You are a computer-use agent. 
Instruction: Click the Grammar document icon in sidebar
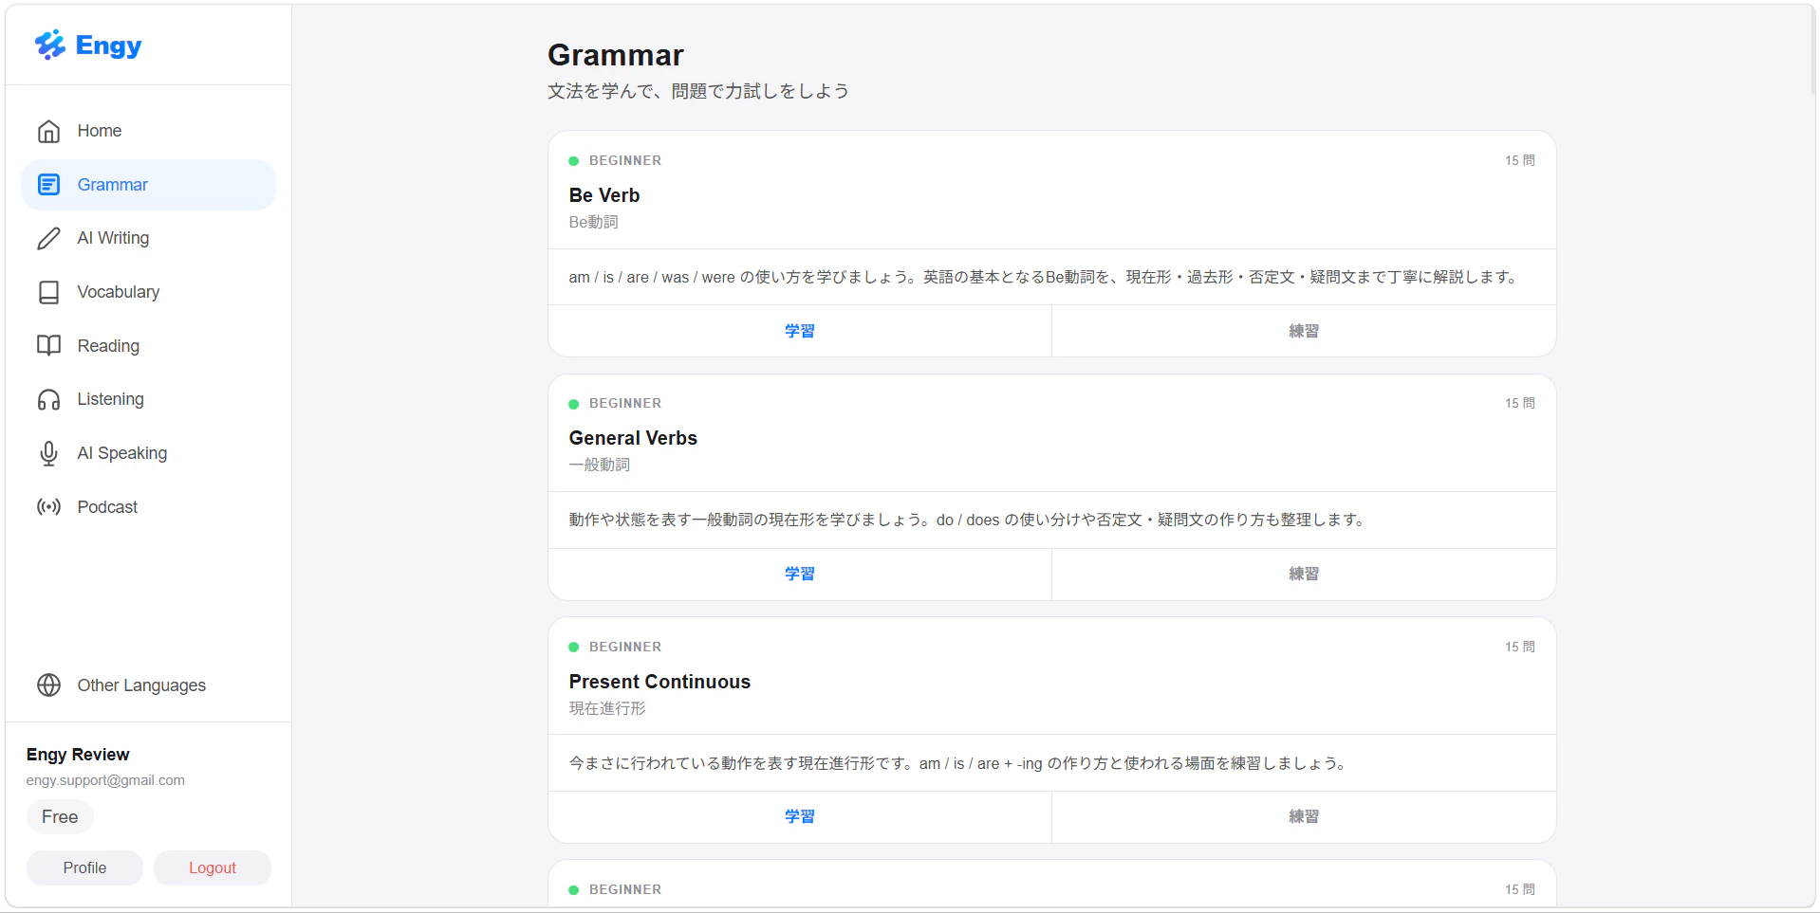coord(48,185)
